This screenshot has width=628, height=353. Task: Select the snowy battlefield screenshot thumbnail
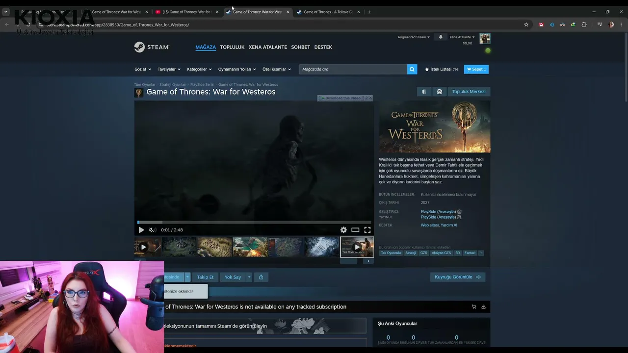coord(321,247)
